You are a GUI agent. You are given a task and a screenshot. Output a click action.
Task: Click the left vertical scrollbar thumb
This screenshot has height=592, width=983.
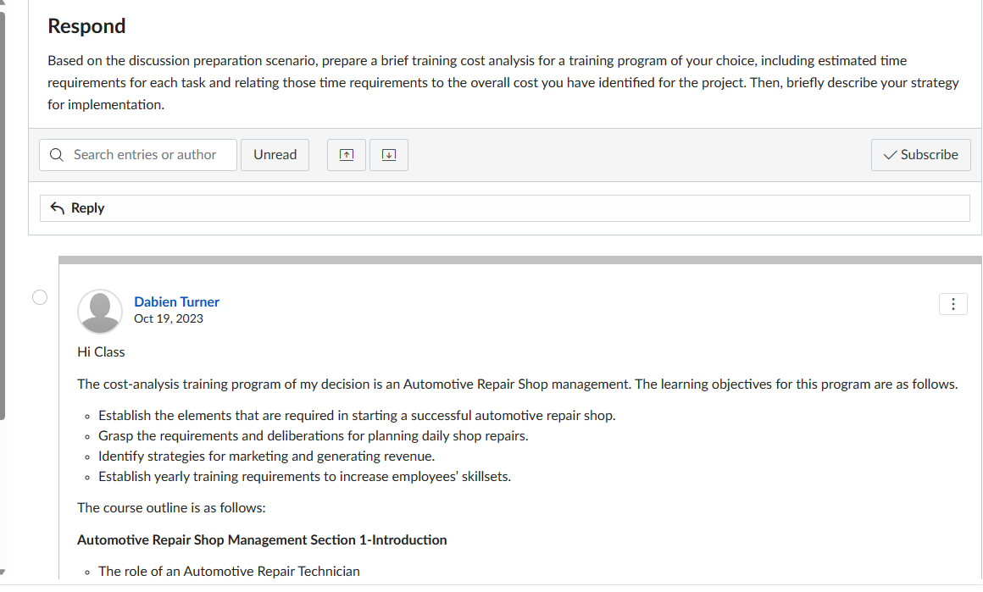point(3,216)
